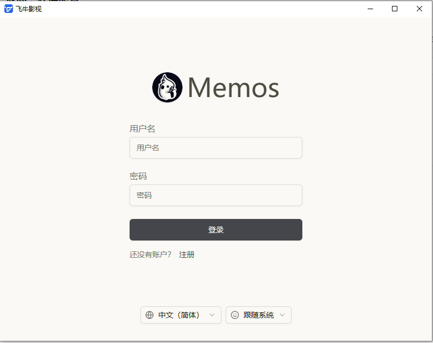Open the 中文（简体）language dropdown
Screen dimensions: 433x343
click(181, 315)
